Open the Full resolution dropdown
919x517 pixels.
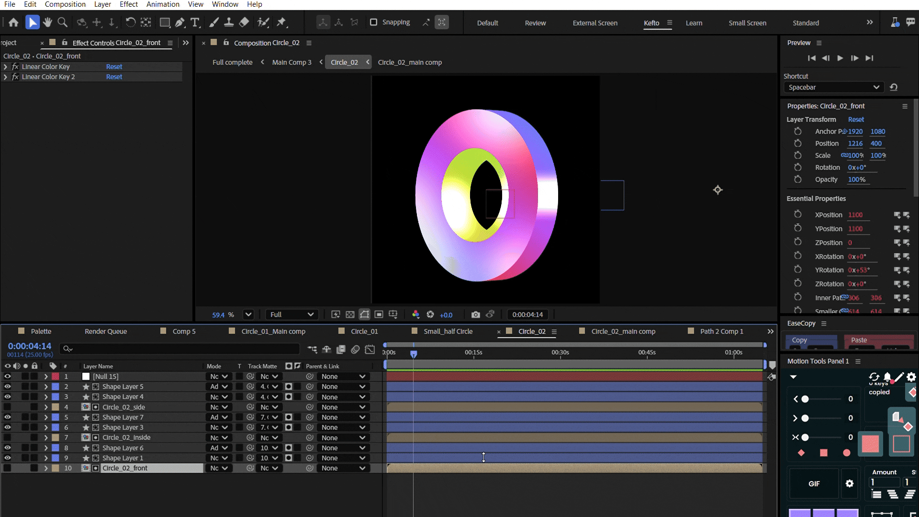(x=291, y=315)
